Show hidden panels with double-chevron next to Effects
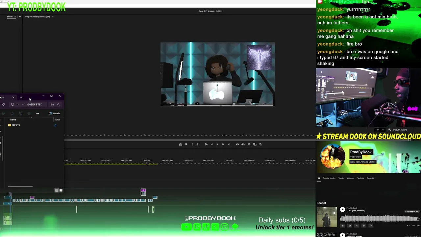This screenshot has height=237, width=421. 20,16
